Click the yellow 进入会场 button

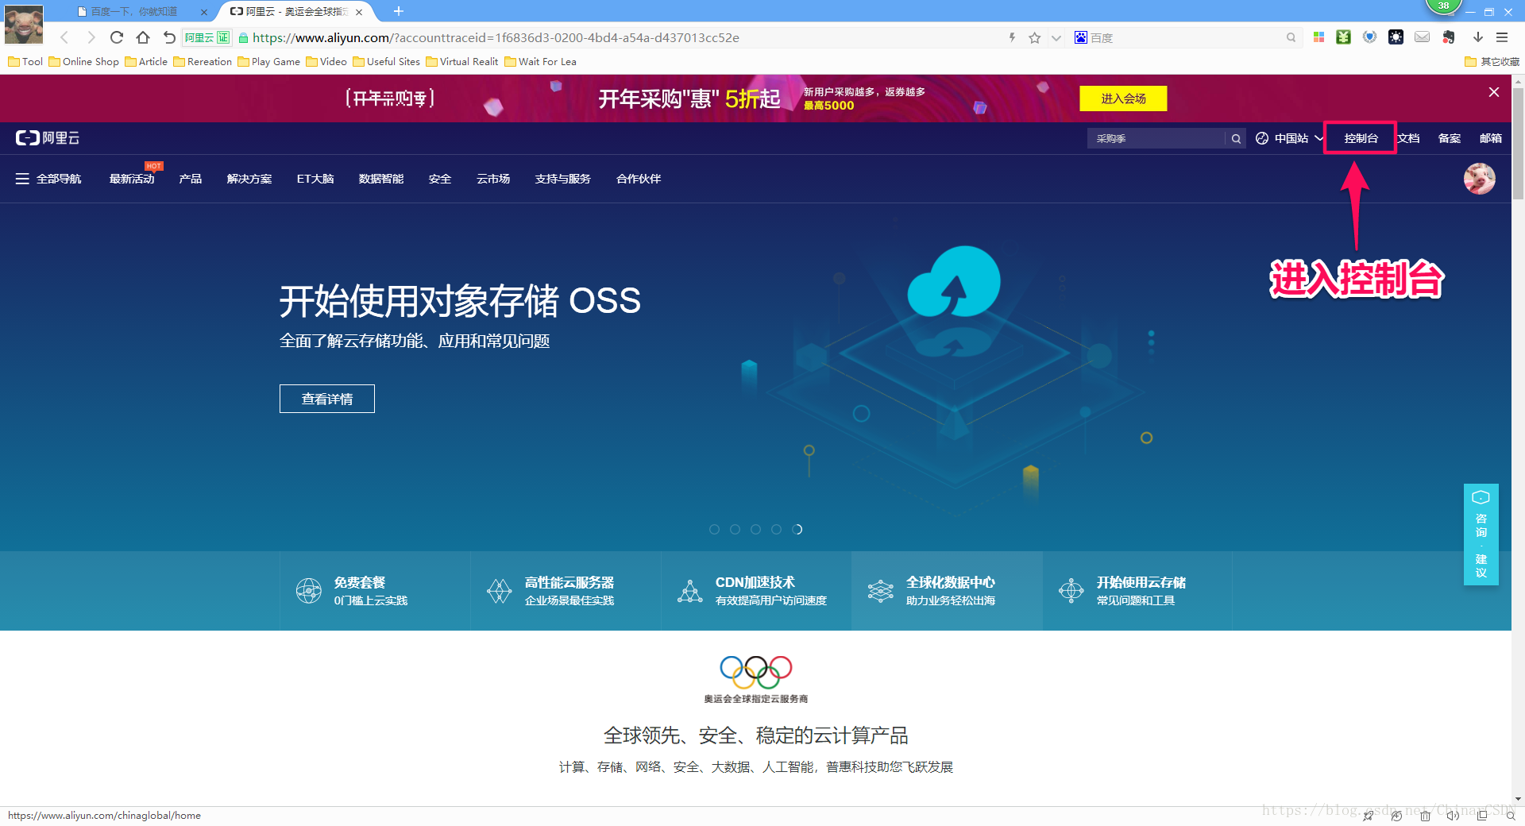tap(1123, 98)
